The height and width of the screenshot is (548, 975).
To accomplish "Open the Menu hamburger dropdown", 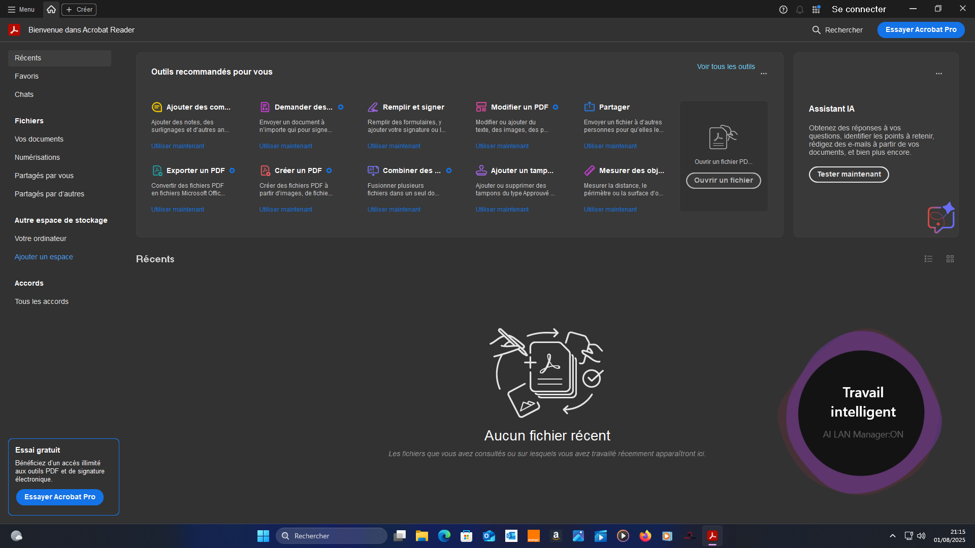I will coord(21,10).
